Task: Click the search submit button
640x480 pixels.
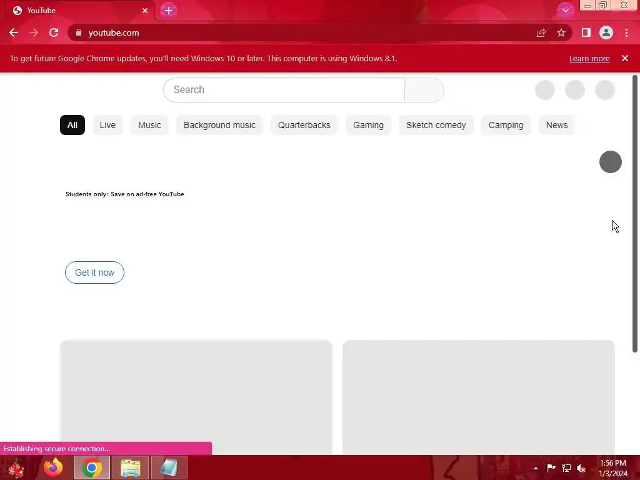Action: pos(424,90)
